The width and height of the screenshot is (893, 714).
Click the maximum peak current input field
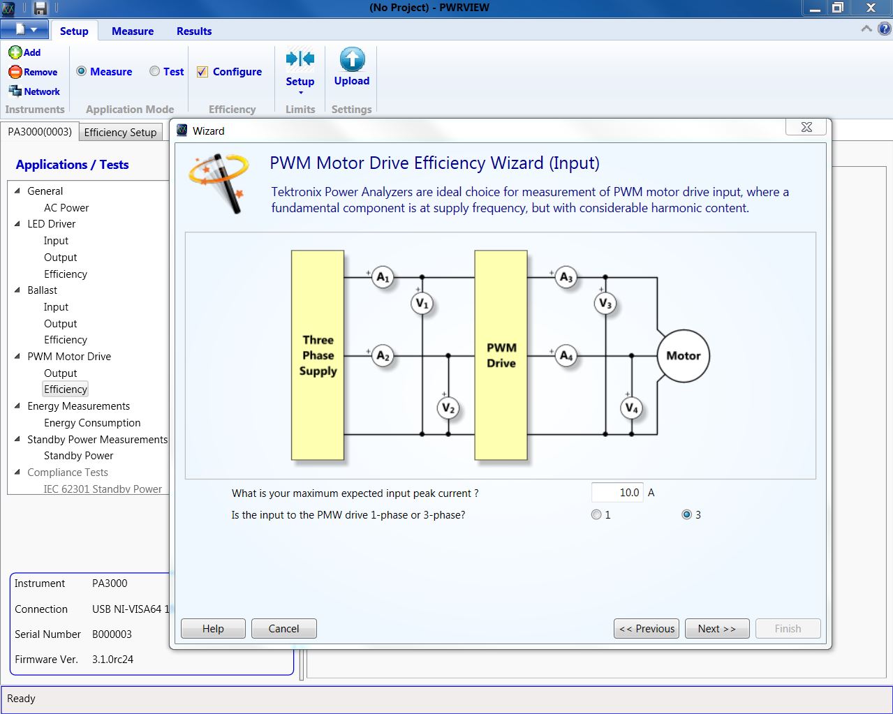click(x=617, y=493)
